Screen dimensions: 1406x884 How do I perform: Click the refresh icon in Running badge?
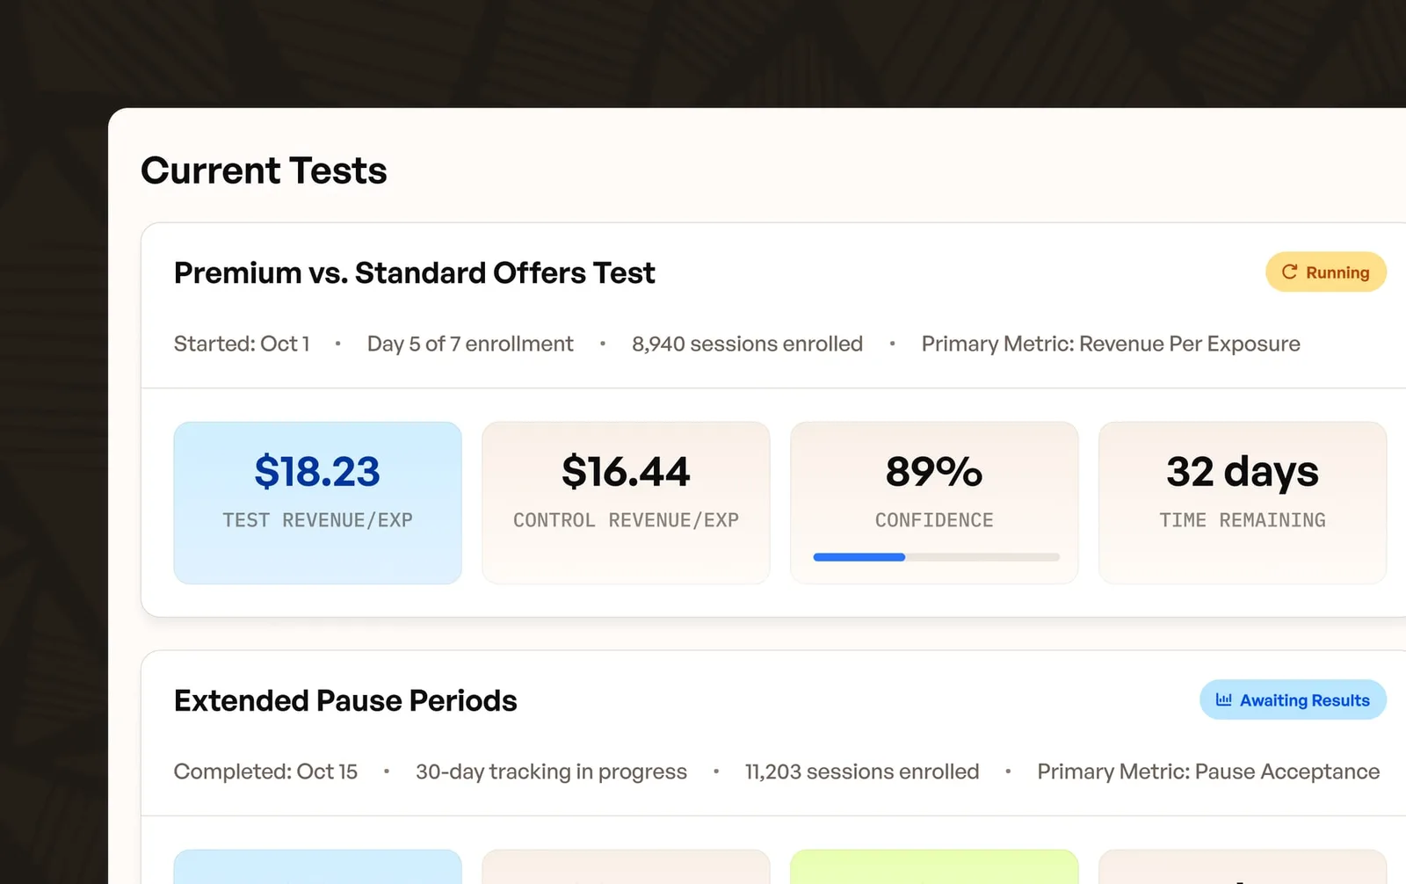(1289, 272)
